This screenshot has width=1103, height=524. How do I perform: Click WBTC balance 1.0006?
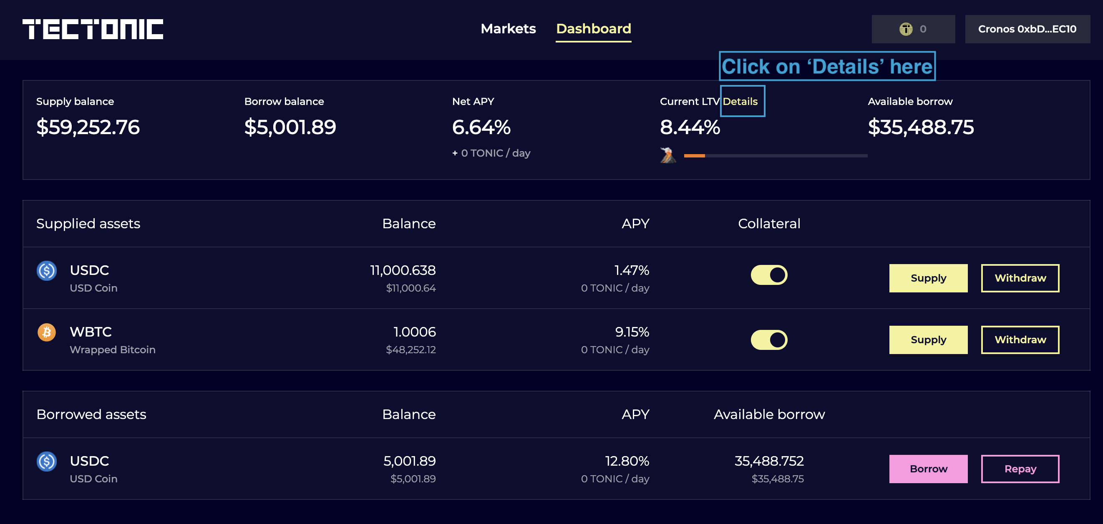(415, 332)
